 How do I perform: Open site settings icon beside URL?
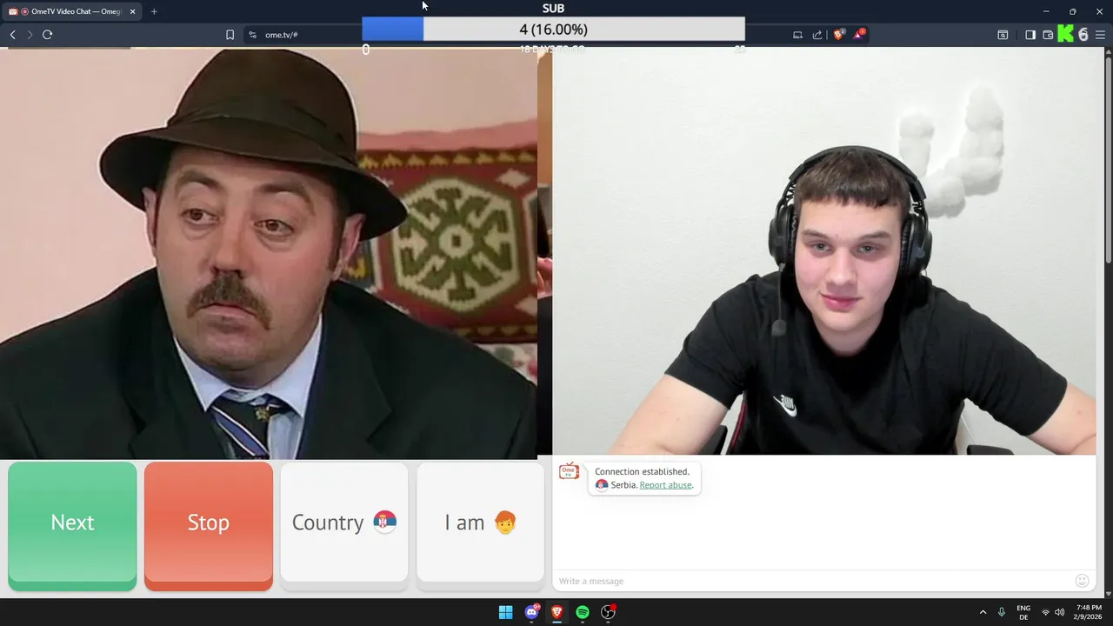tap(252, 35)
